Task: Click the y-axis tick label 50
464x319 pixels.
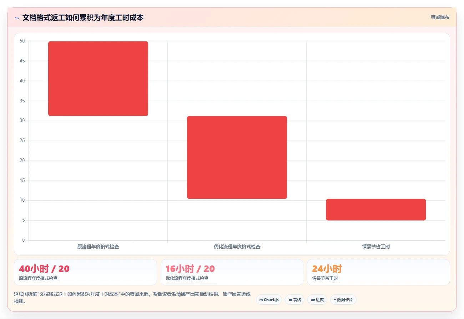Action: tap(22, 41)
